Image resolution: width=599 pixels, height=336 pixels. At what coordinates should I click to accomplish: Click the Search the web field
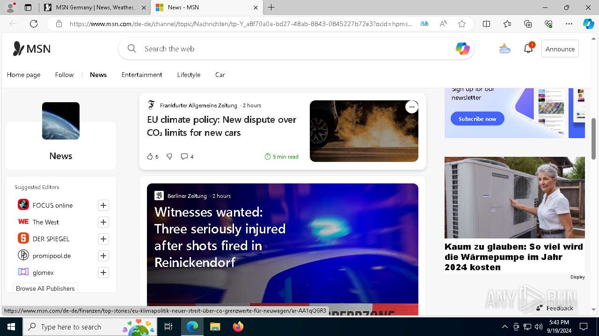pyautogui.click(x=296, y=49)
